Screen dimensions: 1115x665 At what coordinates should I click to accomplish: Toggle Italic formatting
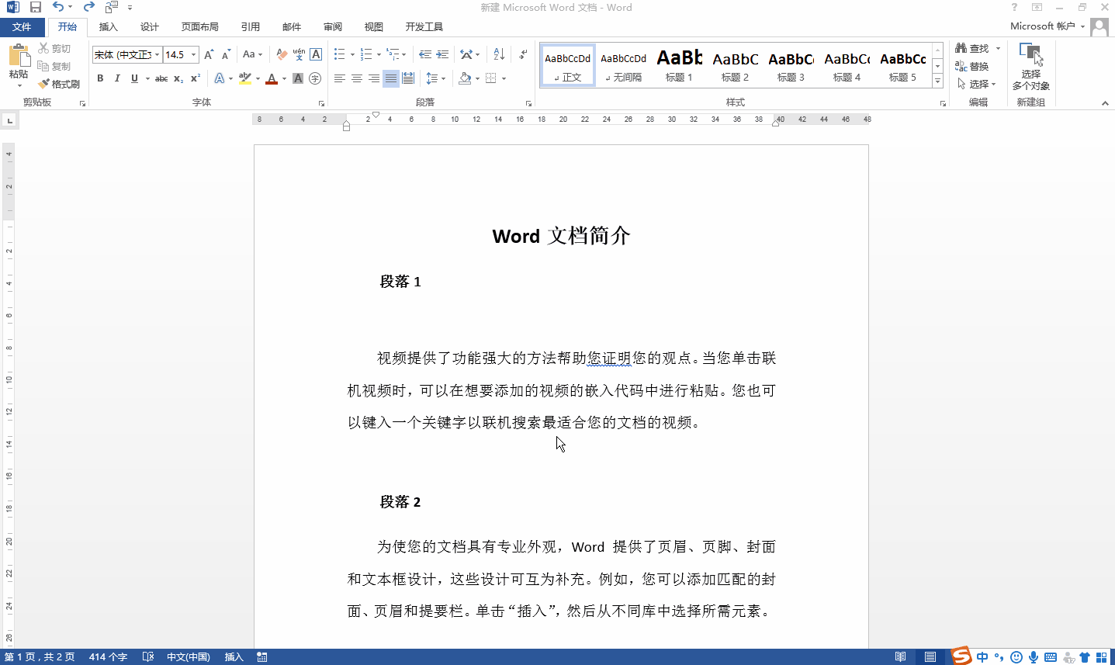coord(117,78)
